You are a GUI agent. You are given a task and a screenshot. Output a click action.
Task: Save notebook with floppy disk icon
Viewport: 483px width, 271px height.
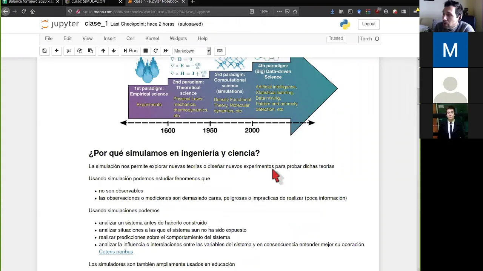(x=45, y=51)
